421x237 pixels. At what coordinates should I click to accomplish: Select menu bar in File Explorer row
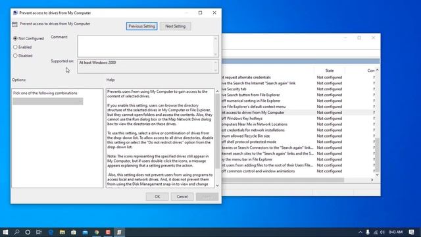(297, 159)
